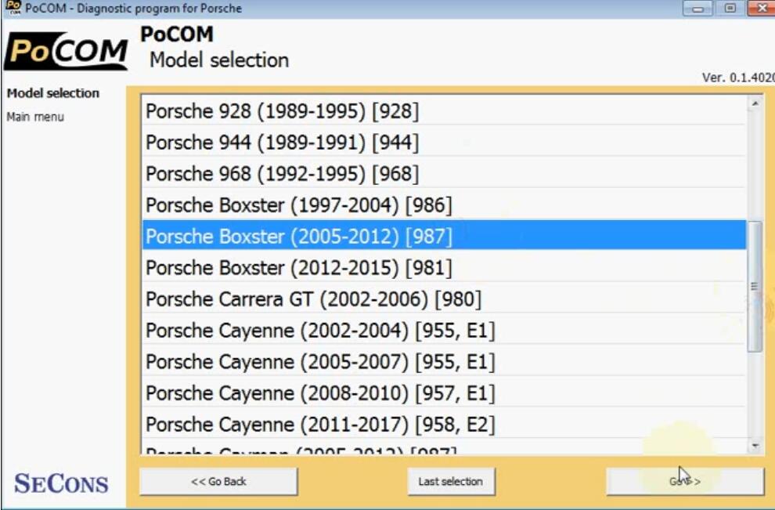Choose Porsche Cayenne (2011-2017) [958, E2]
Image resolution: width=775 pixels, height=510 pixels.
[444, 424]
